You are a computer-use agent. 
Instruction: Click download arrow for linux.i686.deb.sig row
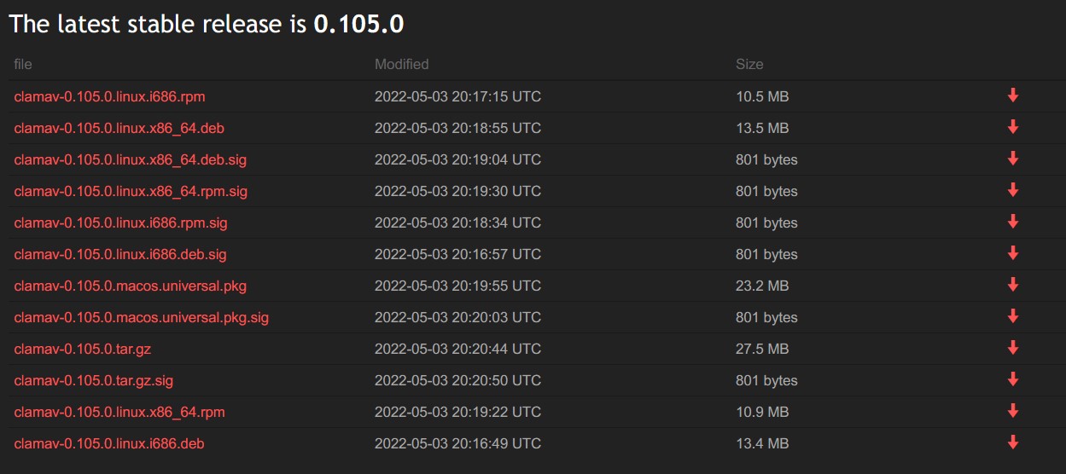pos(1013,253)
